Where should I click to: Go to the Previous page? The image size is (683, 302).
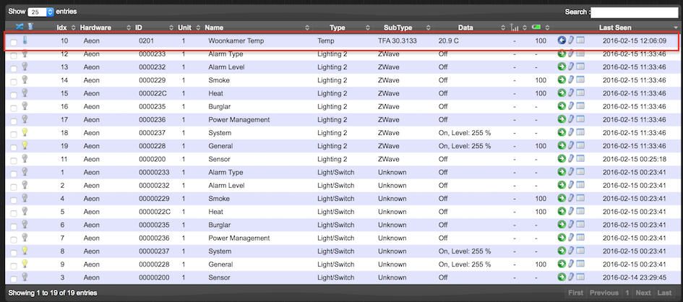point(603,293)
